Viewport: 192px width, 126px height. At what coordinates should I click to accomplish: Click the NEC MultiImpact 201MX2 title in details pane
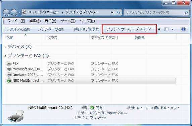[50, 108]
